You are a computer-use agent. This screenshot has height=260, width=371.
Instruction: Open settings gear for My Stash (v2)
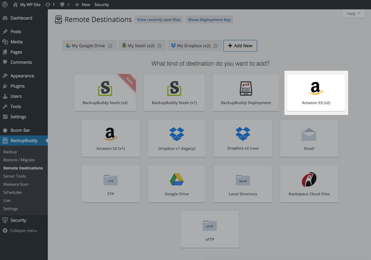[160, 46]
